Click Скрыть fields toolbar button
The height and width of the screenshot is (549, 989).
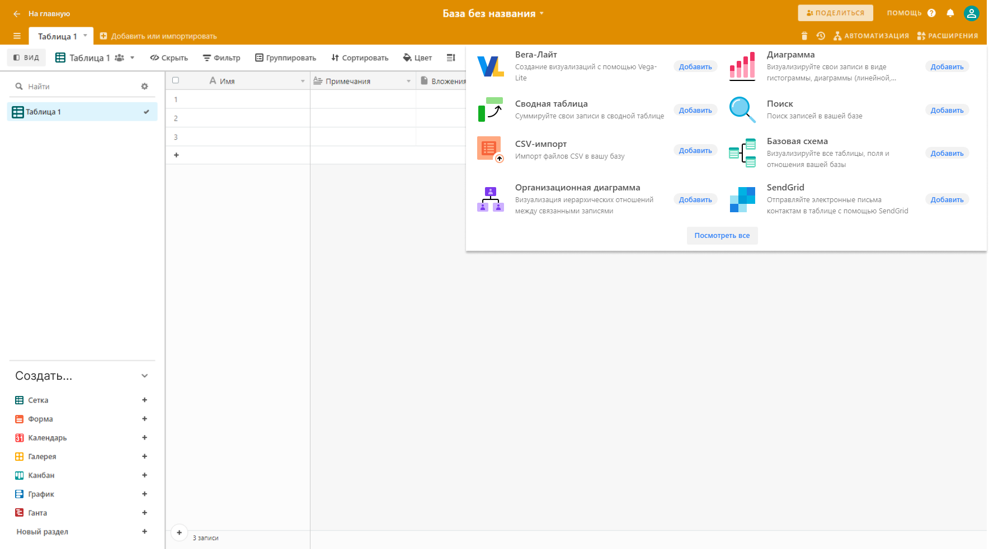click(x=169, y=58)
